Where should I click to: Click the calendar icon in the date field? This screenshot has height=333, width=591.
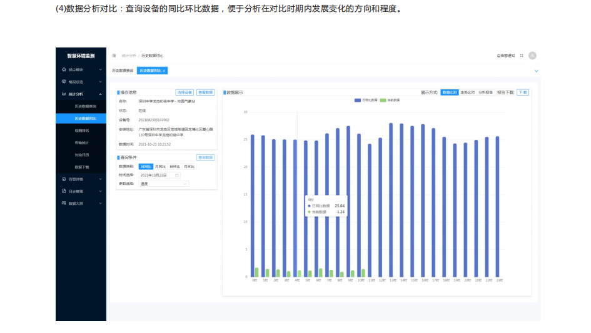[177, 175]
